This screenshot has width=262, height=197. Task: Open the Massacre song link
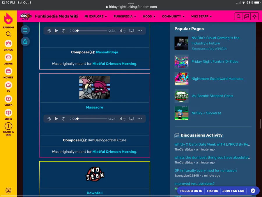point(95,107)
